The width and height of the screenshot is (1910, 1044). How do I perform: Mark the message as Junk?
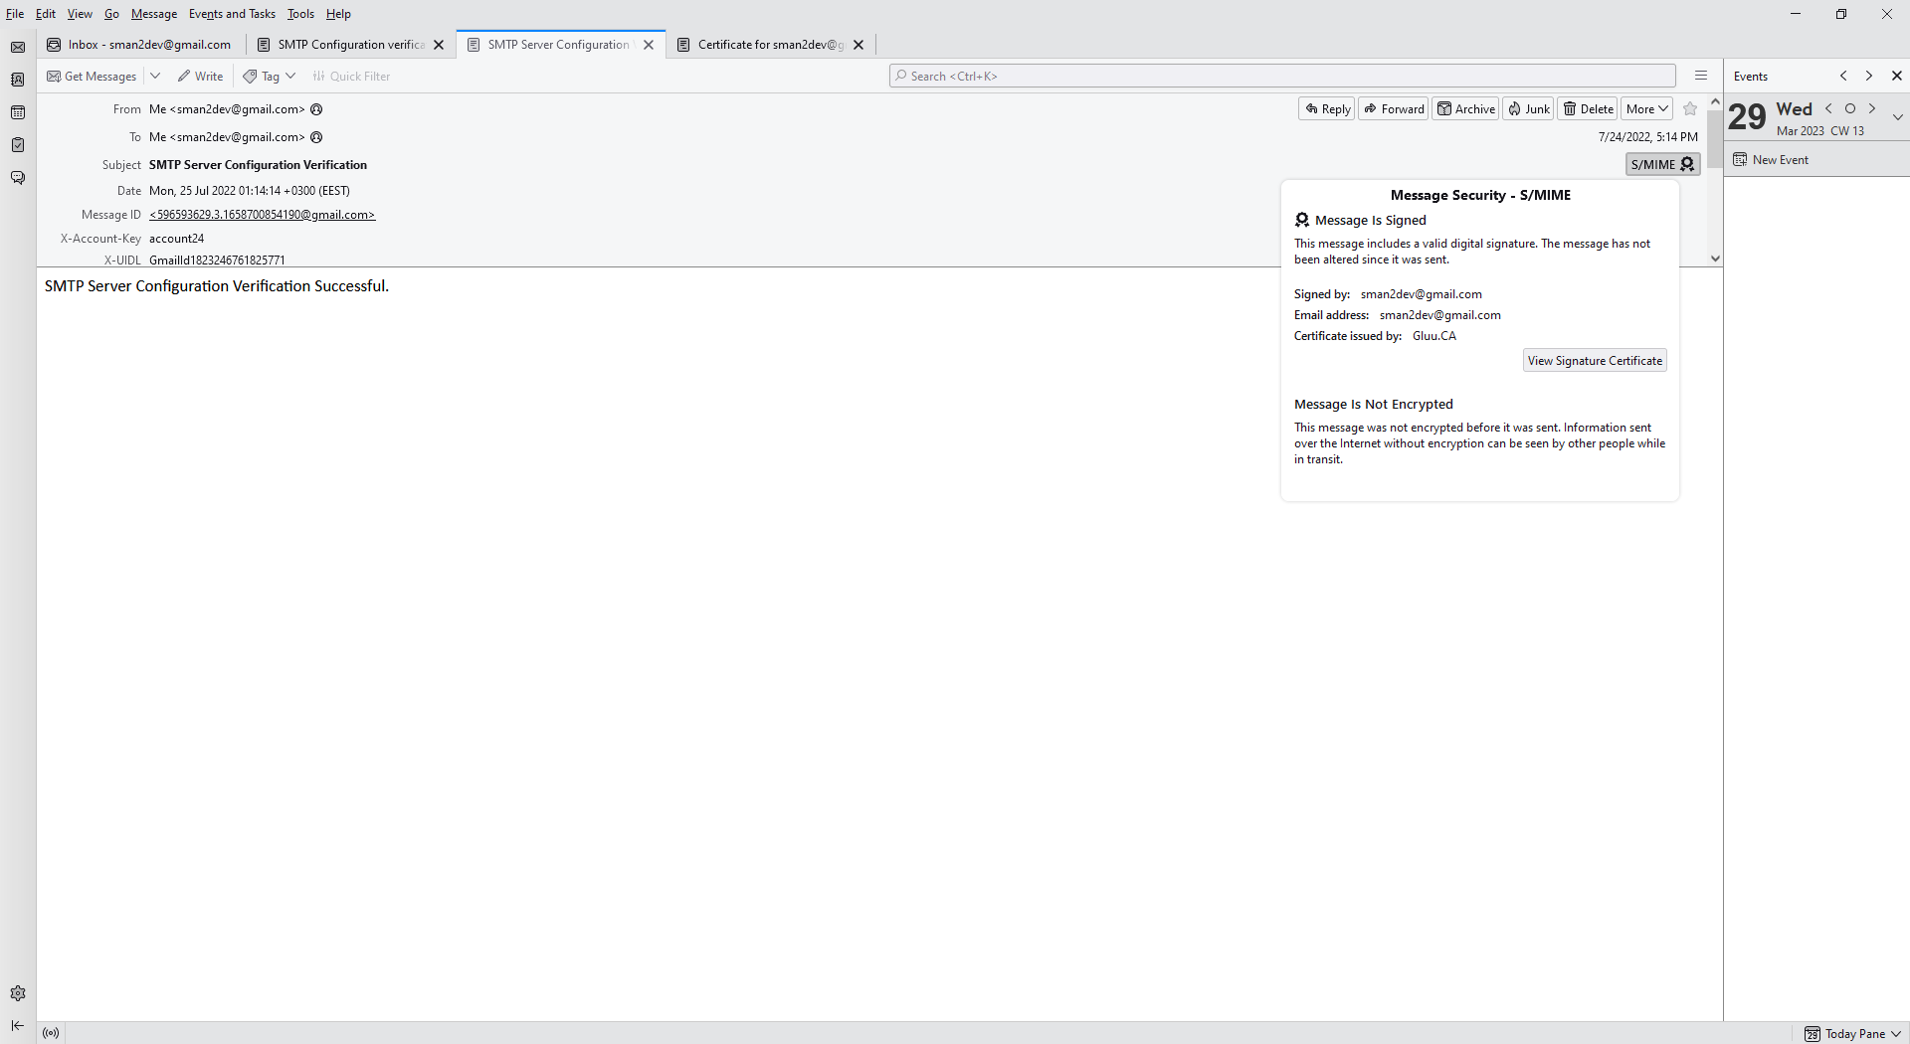(x=1527, y=108)
